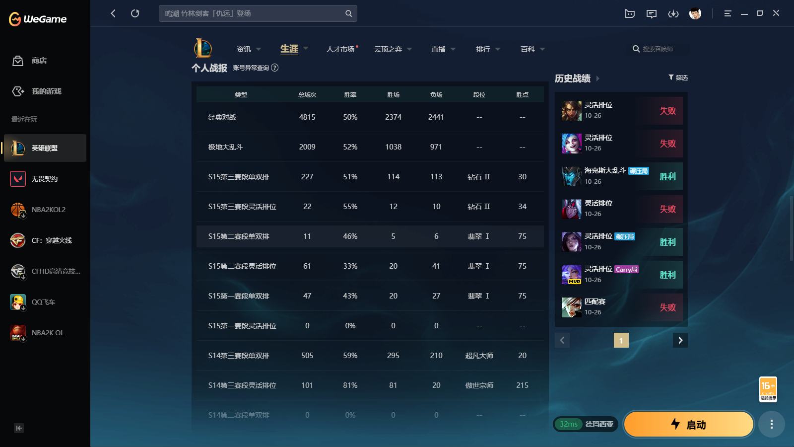Open the user profile avatar
The height and width of the screenshot is (447, 794).
click(x=695, y=13)
